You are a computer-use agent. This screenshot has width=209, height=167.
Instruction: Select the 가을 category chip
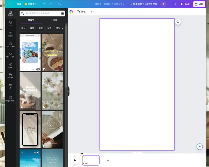[32, 28]
